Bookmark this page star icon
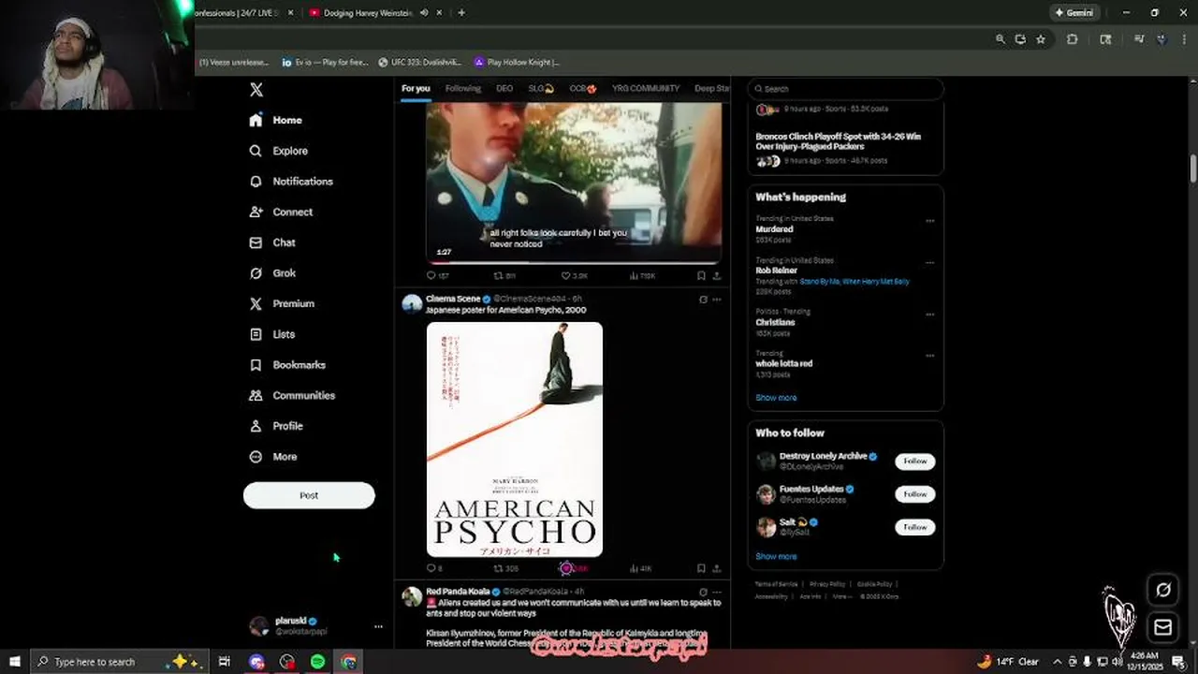Viewport: 1198px width, 674px height. (x=1041, y=39)
